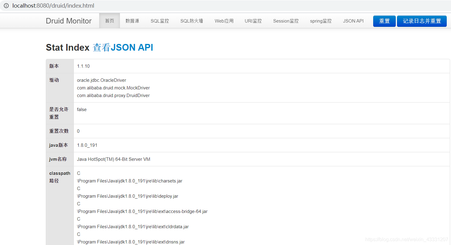Open the JSON API nav tab
Image resolution: width=451 pixels, height=245 pixels.
pos(353,21)
